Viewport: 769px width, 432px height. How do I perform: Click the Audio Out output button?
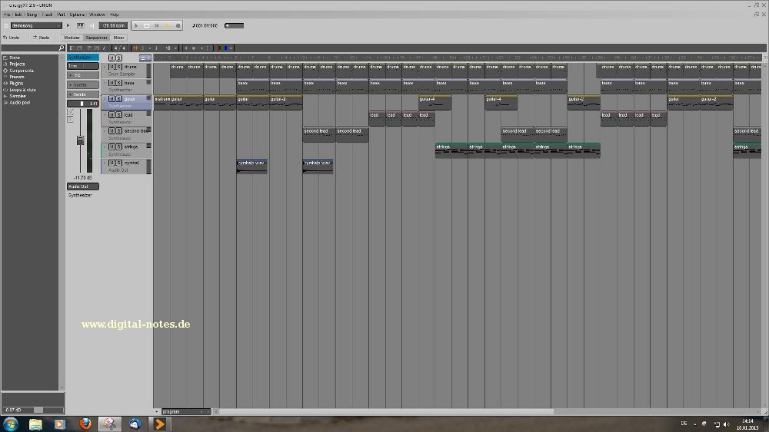pos(82,186)
